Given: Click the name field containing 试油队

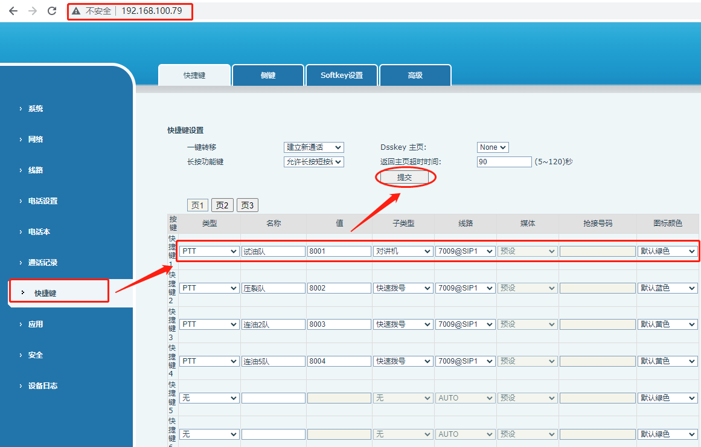Looking at the screenshot, I should tap(273, 251).
